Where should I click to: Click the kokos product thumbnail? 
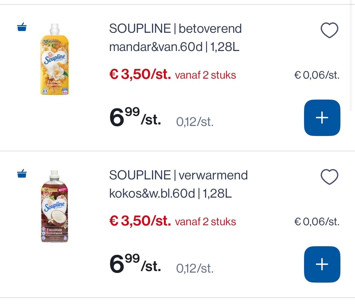click(54, 206)
